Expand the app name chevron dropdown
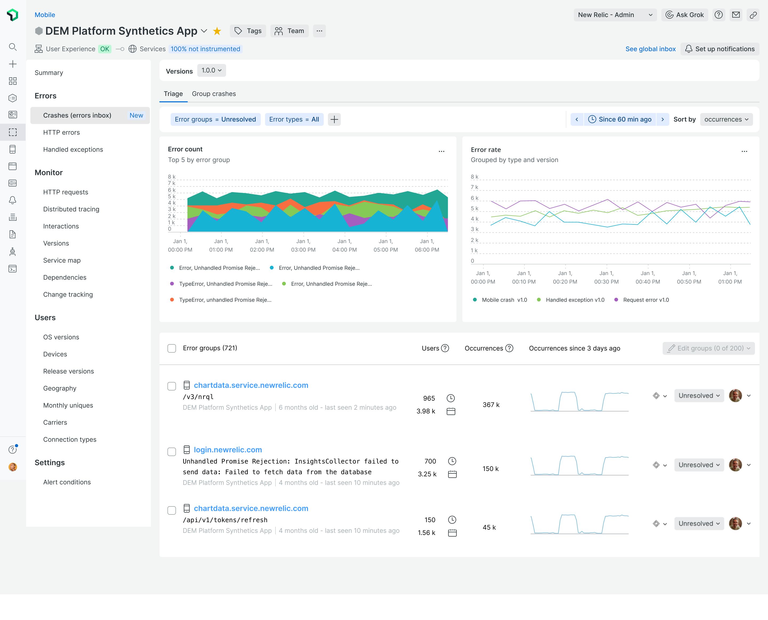 (x=204, y=31)
